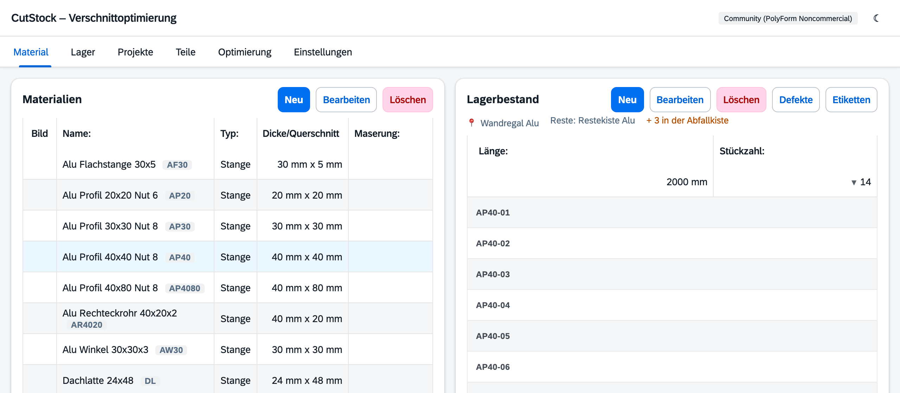Select the Alu Profil 40x40 Nut 8 row

228,257
